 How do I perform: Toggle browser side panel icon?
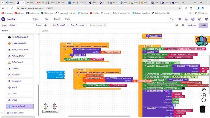(198, 8)
